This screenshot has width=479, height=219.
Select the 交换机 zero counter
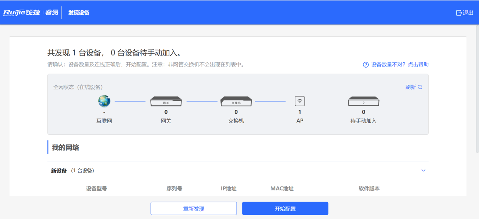click(x=236, y=112)
